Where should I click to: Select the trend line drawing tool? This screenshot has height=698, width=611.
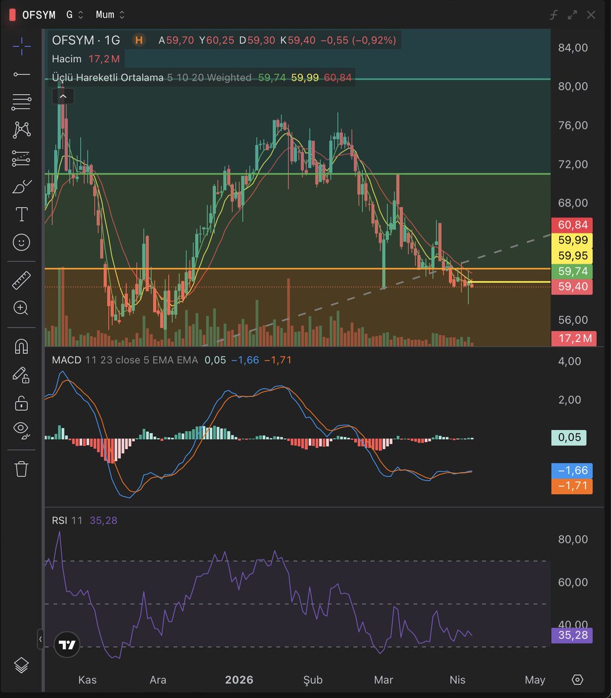click(x=22, y=74)
